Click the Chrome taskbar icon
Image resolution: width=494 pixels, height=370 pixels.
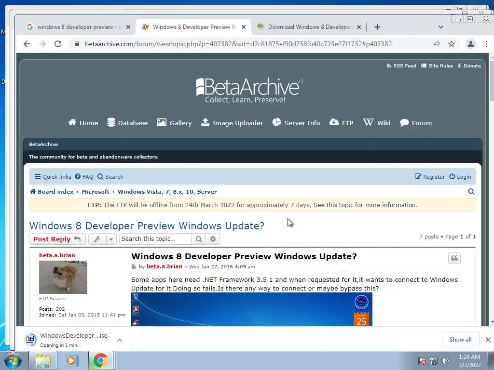point(100,360)
